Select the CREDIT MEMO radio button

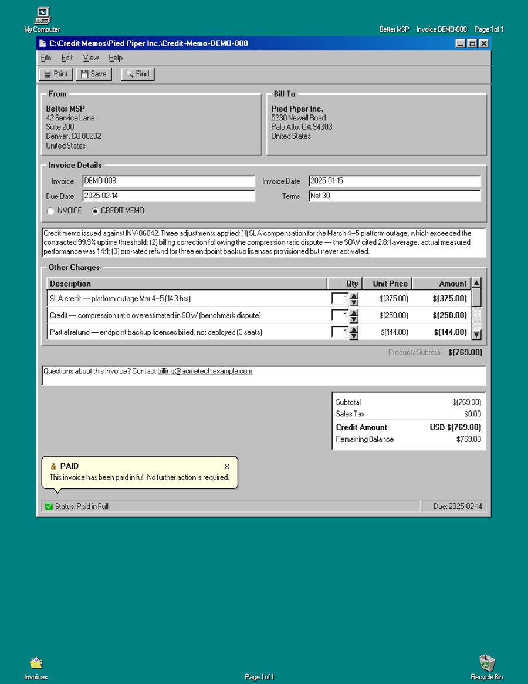(x=95, y=211)
